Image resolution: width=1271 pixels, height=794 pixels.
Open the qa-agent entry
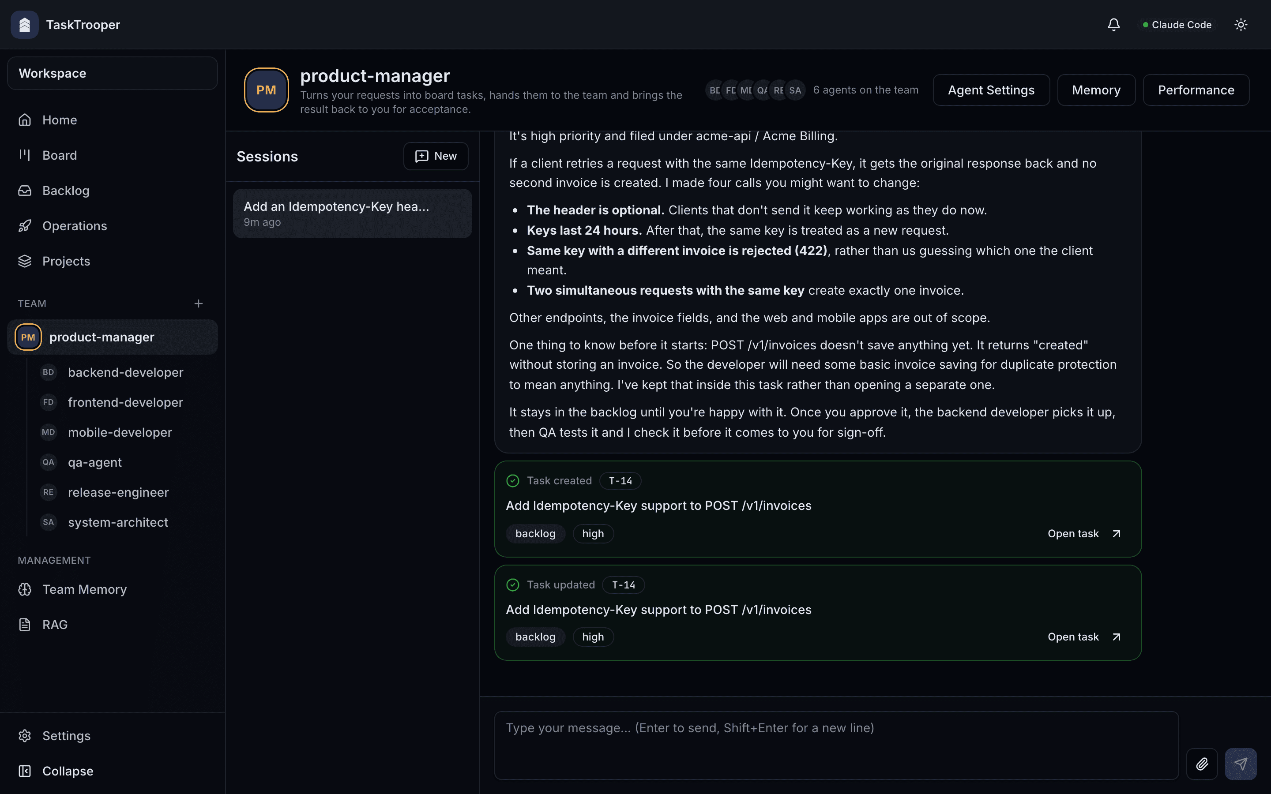pos(125,462)
